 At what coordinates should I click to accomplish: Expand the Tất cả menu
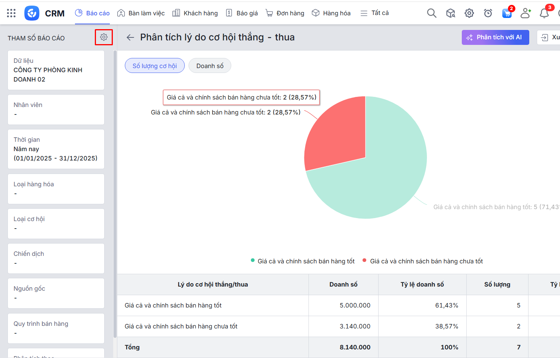pyautogui.click(x=374, y=13)
